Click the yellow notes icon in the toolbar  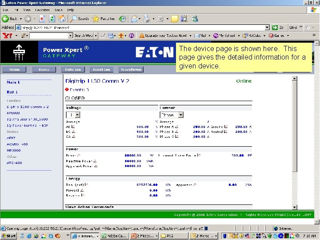pos(175,19)
